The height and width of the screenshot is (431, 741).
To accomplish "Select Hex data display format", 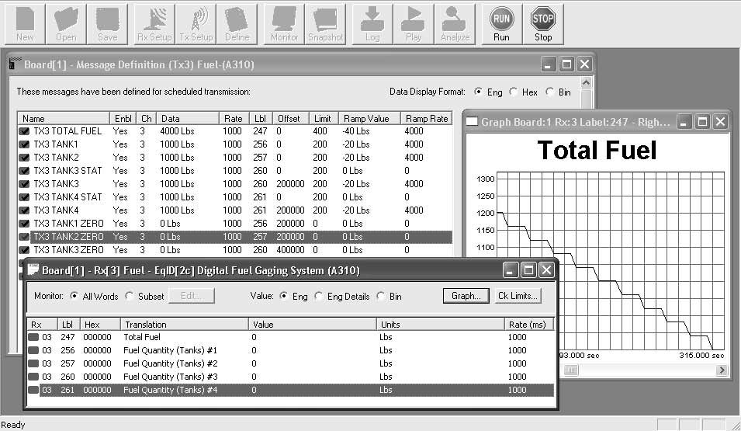I will (514, 92).
